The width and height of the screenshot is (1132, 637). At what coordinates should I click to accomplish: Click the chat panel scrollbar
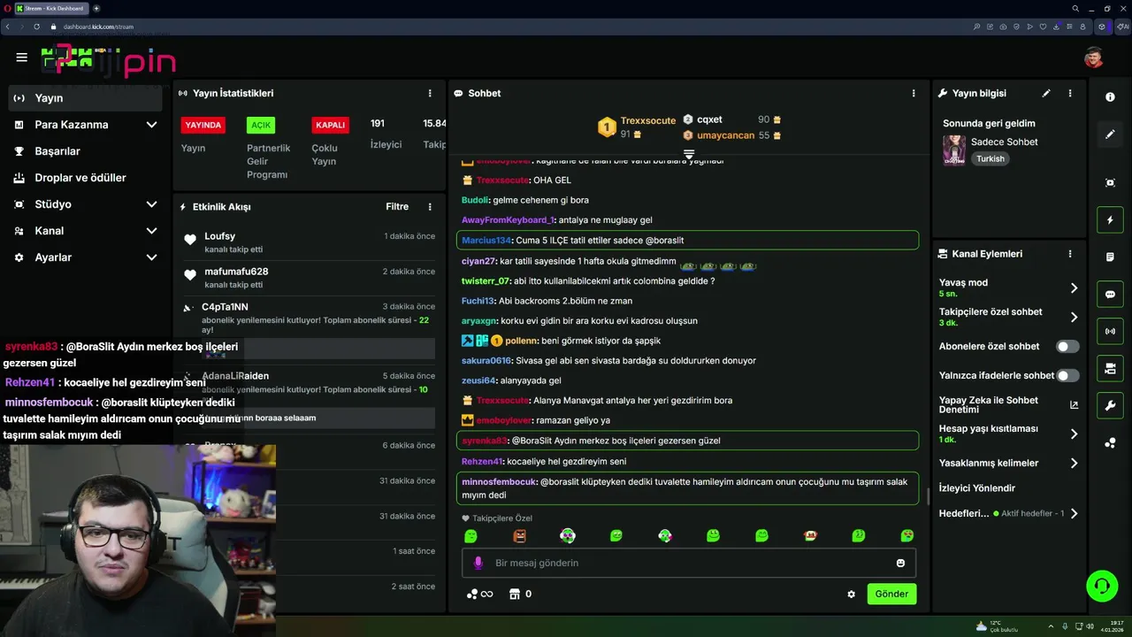[928, 496]
